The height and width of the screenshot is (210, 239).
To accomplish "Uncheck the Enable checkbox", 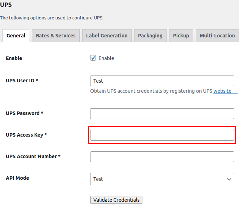I will pos(93,58).
